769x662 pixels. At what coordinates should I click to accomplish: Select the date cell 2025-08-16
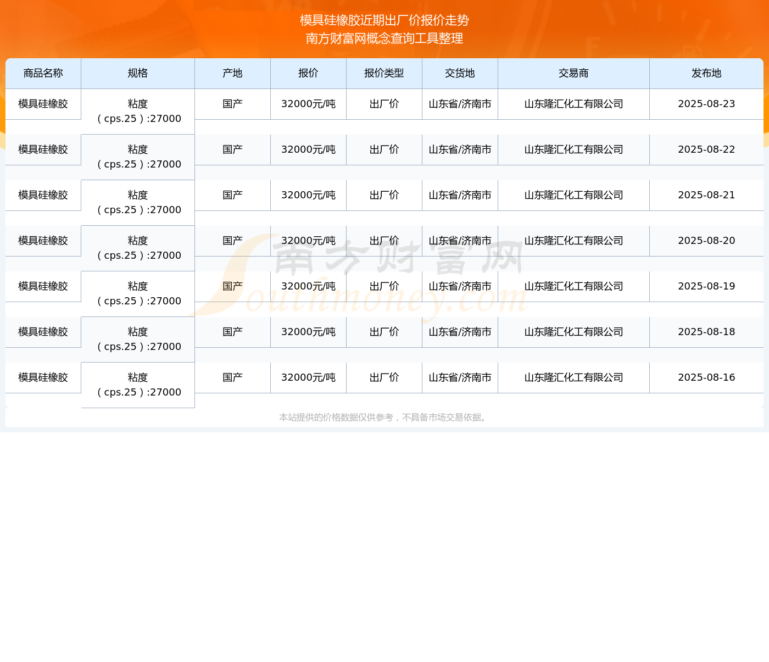[706, 377]
